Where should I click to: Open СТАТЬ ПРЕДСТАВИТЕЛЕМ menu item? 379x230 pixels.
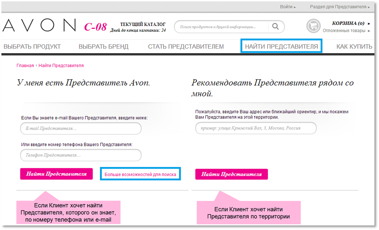coord(186,47)
